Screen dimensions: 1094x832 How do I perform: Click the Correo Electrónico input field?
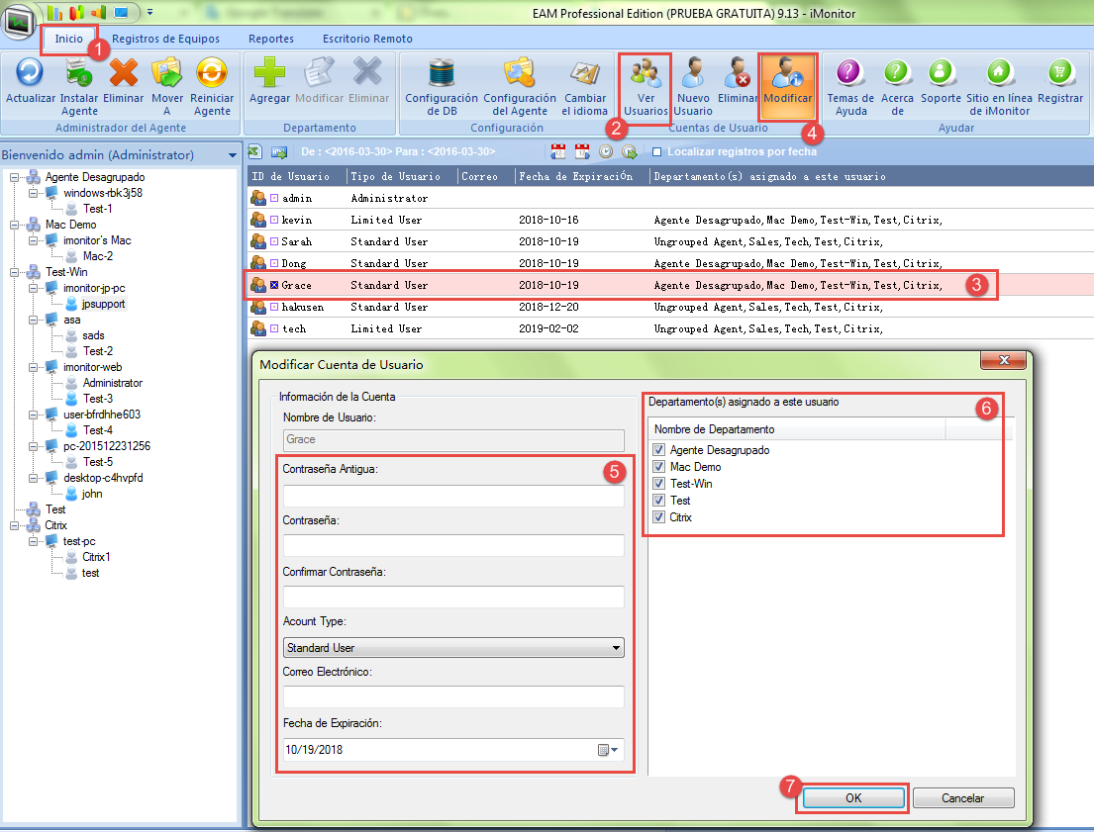point(453,696)
